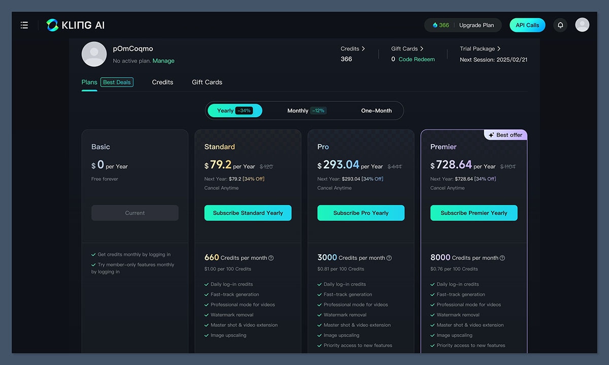Expand the Credits section chevron

click(x=363, y=48)
